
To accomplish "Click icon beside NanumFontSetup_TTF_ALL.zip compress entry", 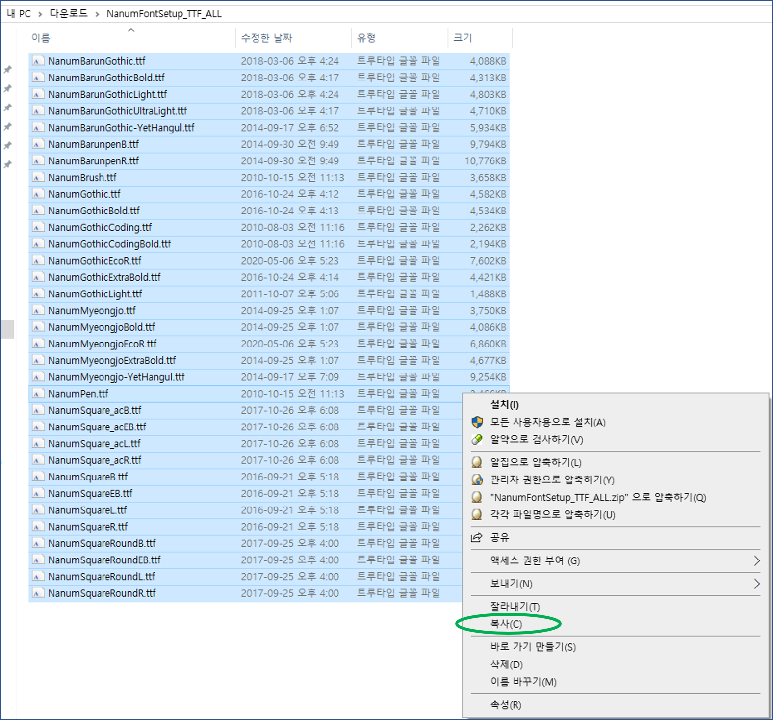I will pyautogui.click(x=477, y=497).
